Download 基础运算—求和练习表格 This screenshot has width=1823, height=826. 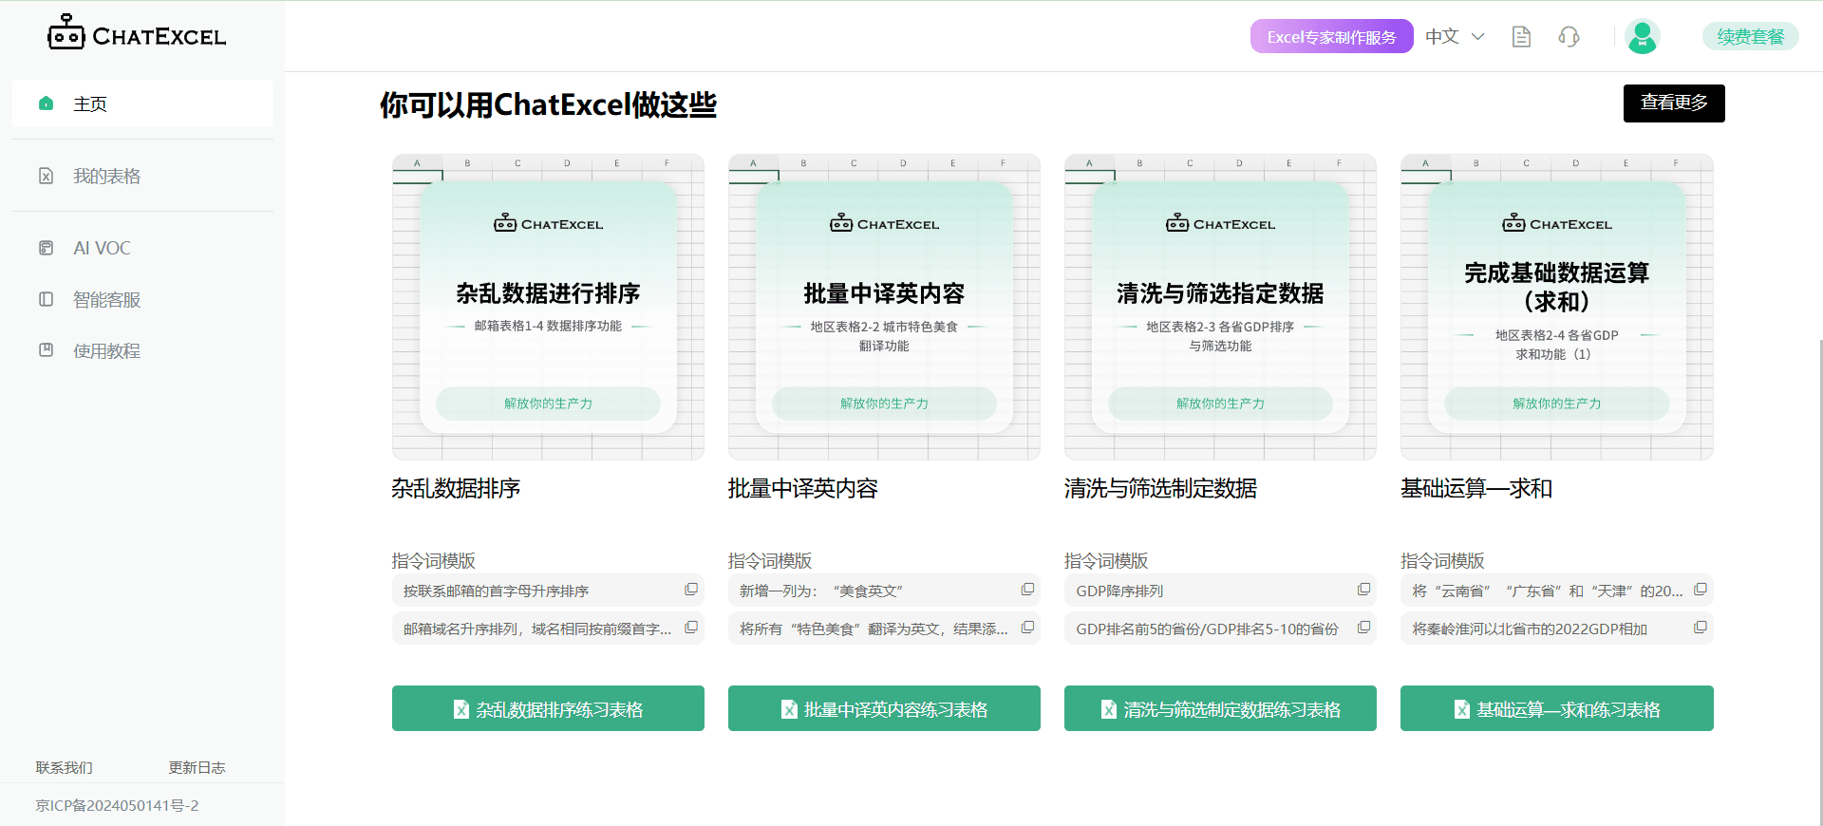1557,708
